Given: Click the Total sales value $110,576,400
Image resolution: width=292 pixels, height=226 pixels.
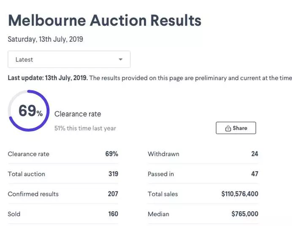Looking at the screenshot, I should [x=239, y=194].
